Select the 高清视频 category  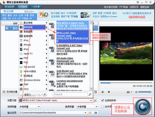(33, 36)
